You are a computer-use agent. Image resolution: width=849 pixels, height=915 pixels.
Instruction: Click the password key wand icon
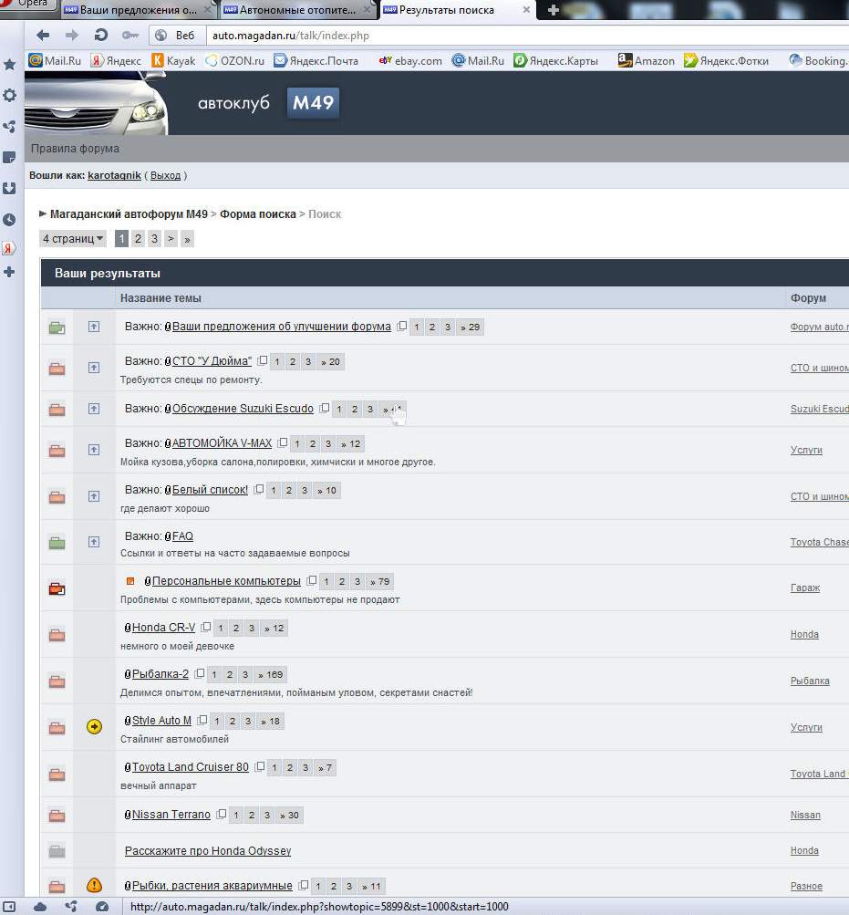click(129, 36)
